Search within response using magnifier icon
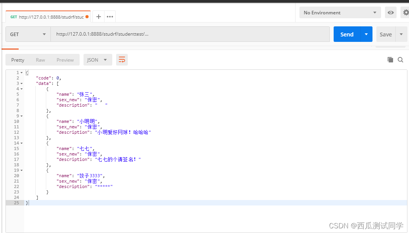The width and height of the screenshot is (409, 233). 400,60
